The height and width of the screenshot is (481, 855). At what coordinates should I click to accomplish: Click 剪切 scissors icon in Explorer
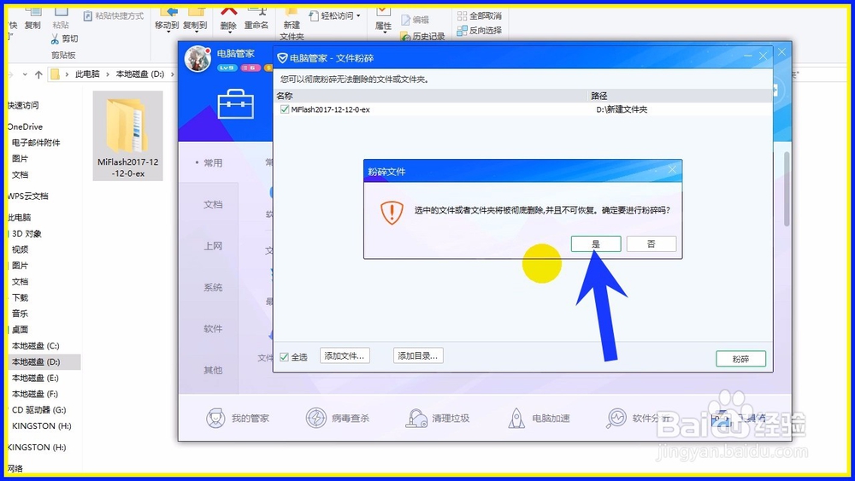pyautogui.click(x=55, y=38)
